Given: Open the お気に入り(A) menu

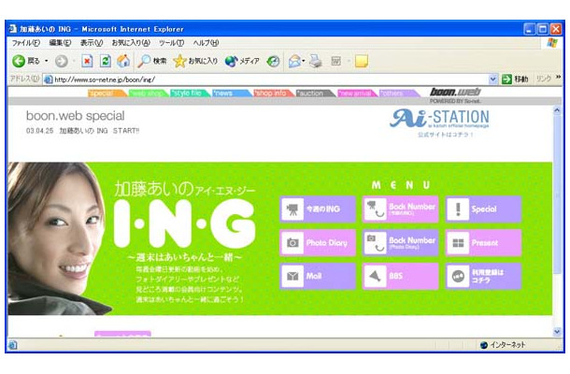Looking at the screenshot, I should pos(131,43).
